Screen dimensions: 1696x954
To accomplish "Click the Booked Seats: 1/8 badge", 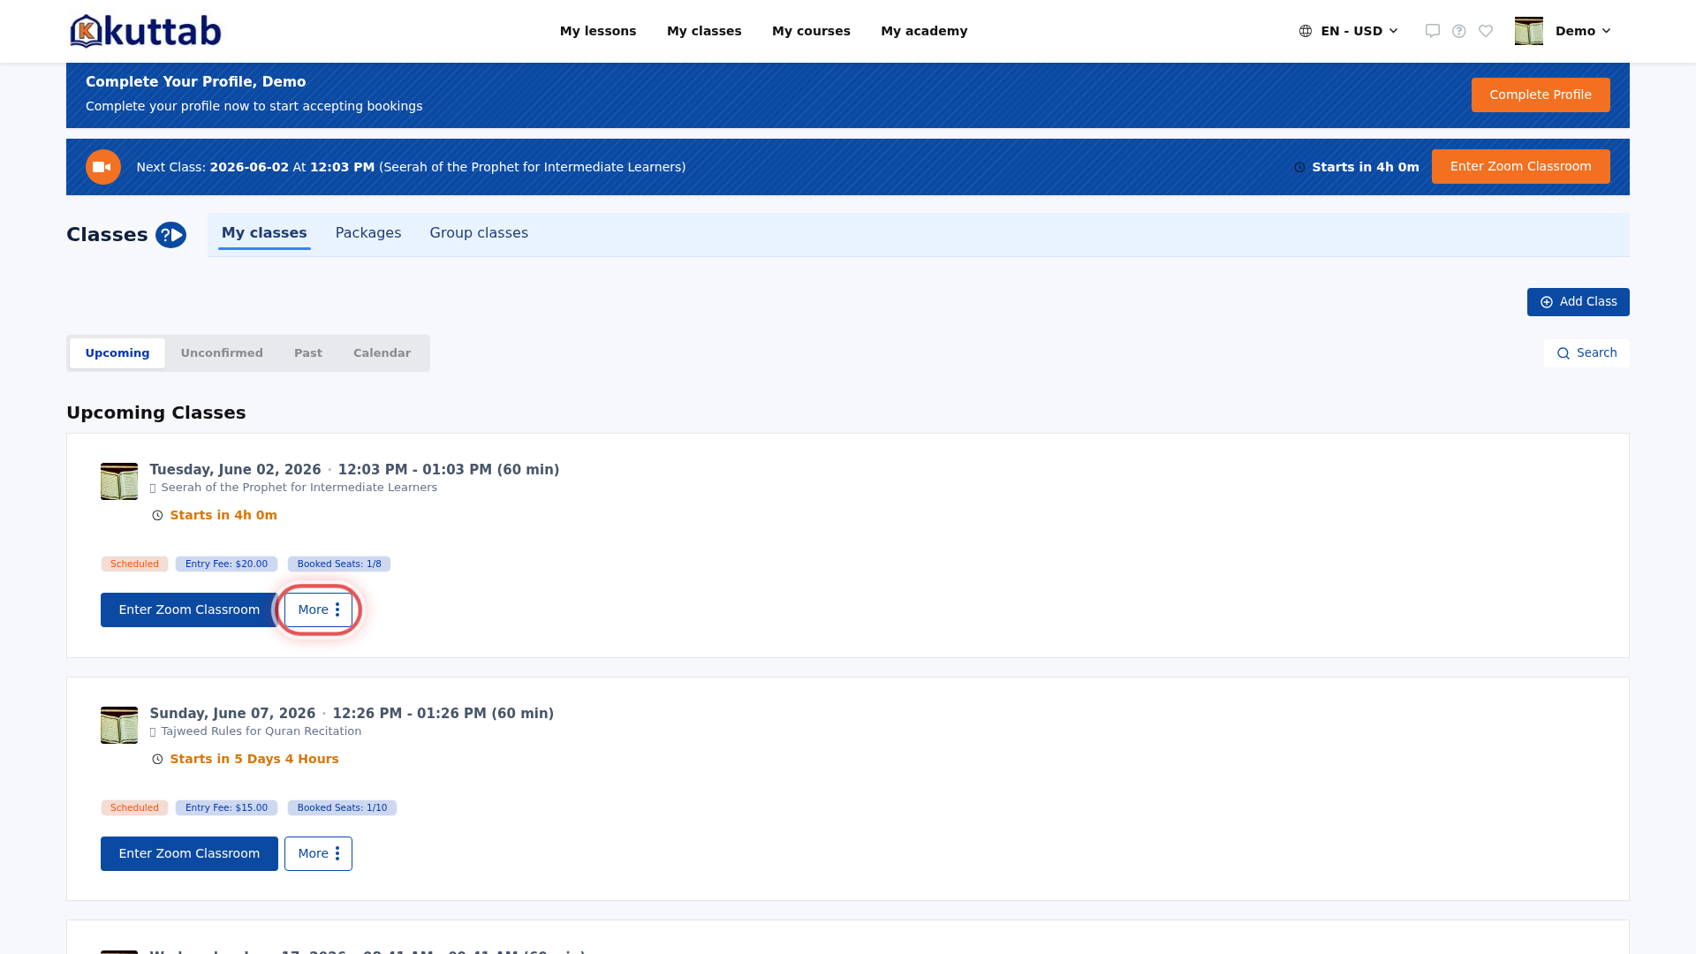I will pos(339,564).
